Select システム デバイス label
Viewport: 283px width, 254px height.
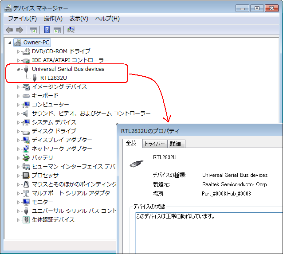point(54,122)
